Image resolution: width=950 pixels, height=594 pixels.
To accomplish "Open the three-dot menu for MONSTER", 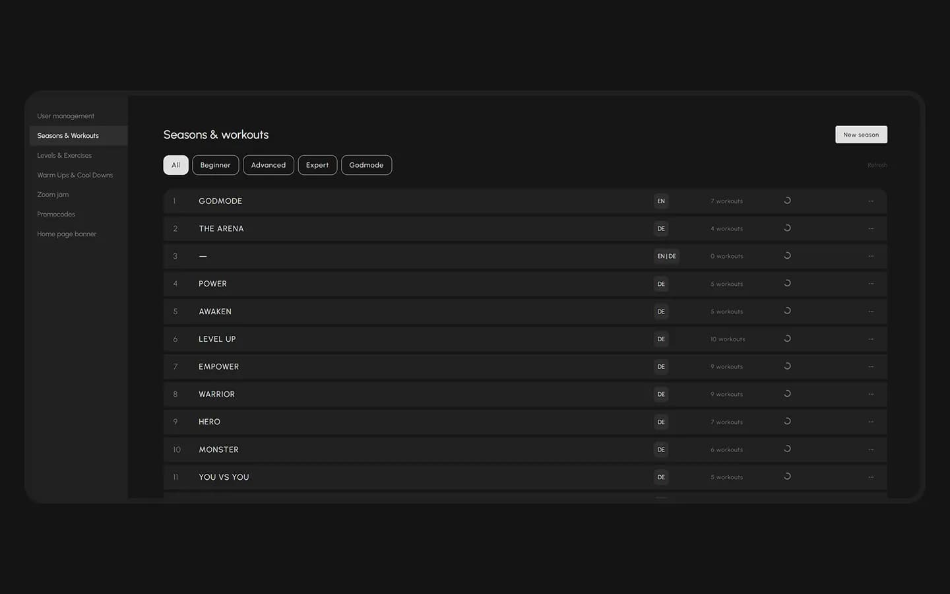I will 871,449.
